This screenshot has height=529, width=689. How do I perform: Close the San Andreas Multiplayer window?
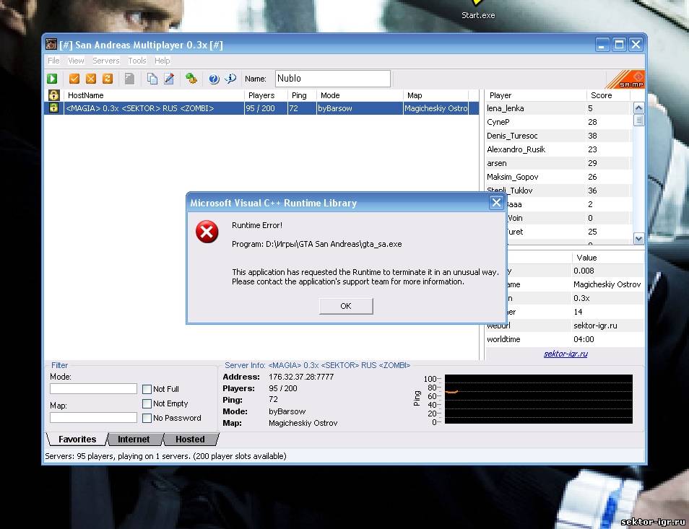636,44
